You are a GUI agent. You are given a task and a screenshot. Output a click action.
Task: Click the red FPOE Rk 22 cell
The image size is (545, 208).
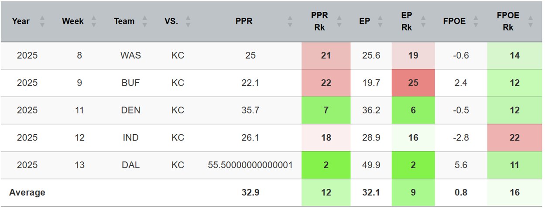pos(514,138)
